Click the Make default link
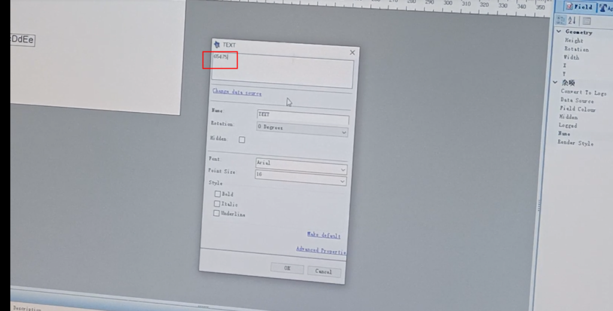The image size is (613, 311). pyautogui.click(x=323, y=235)
